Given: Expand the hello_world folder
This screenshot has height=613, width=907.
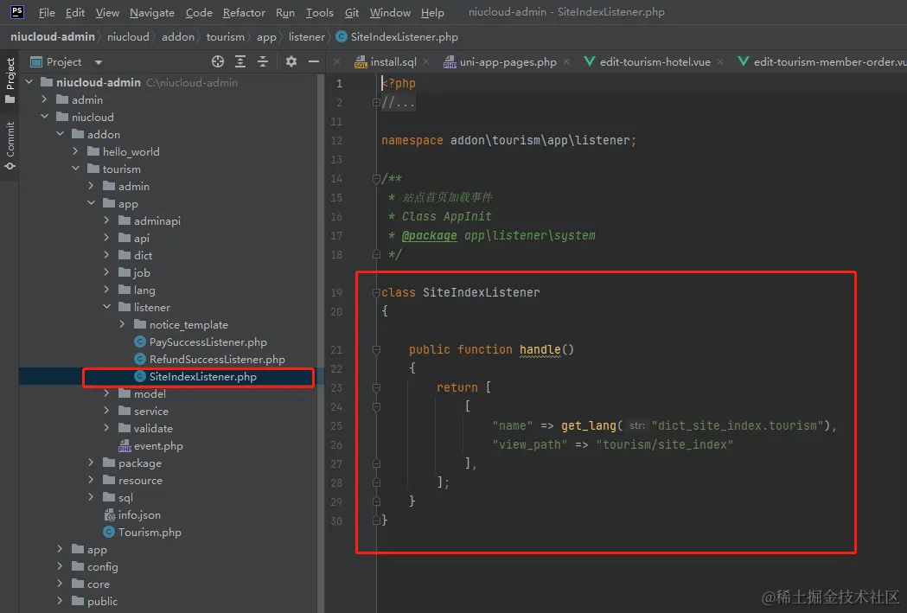Looking at the screenshot, I should pyautogui.click(x=76, y=151).
